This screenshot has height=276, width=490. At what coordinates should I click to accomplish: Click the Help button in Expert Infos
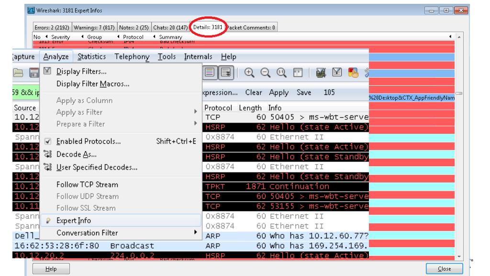[51, 269]
